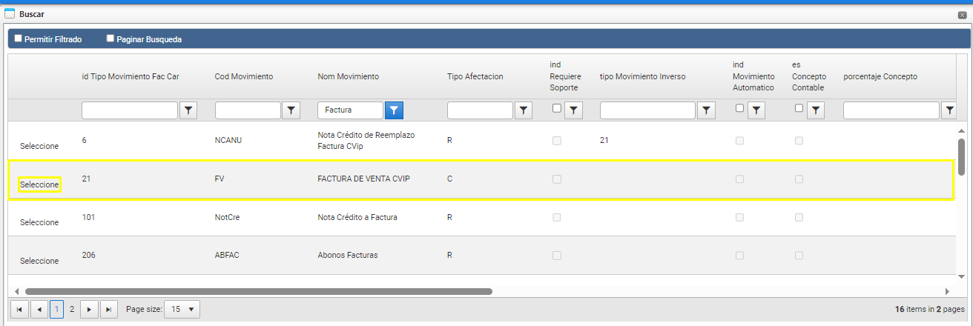
Task: Open filter menu for Cod Movimiento column
Action: pyautogui.click(x=291, y=110)
